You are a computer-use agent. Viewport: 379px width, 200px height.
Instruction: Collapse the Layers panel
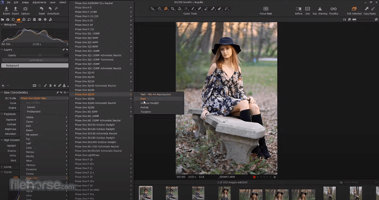[x=2, y=50]
